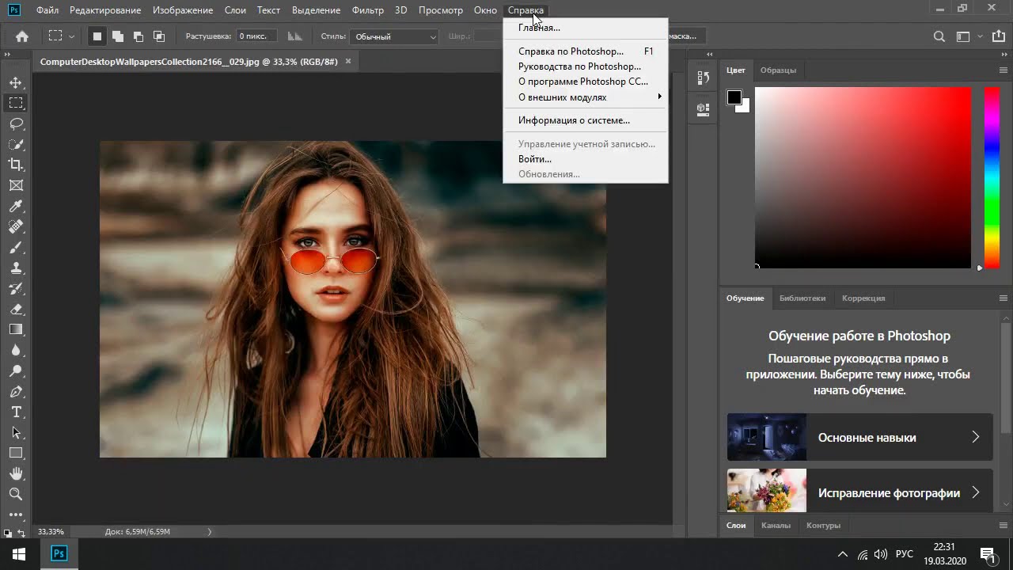The height and width of the screenshot is (570, 1013).
Task: Switch to the Каналы tab
Action: [x=776, y=525]
